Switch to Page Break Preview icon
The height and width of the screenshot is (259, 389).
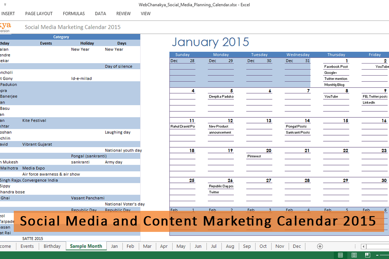coord(368,255)
